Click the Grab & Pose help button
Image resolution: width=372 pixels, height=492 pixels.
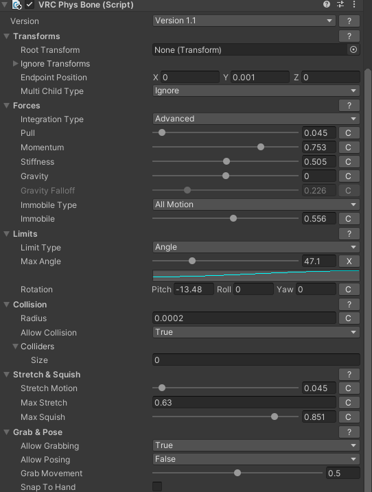coord(349,432)
